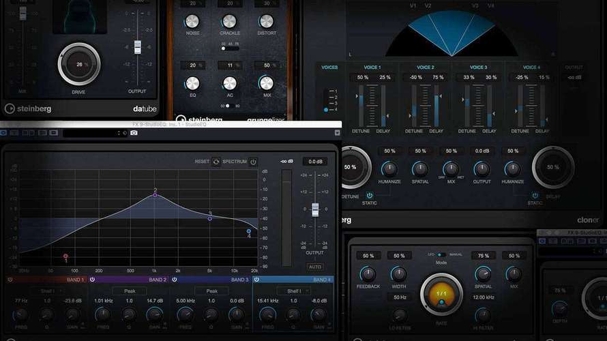Open Band 2 Peak filter type dropdown

130,291
